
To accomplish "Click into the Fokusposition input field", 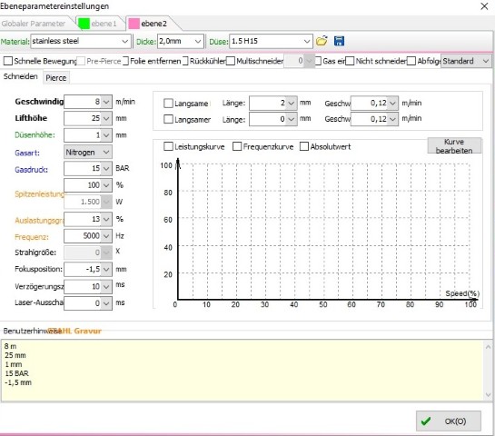I will pyautogui.click(x=83, y=269).
